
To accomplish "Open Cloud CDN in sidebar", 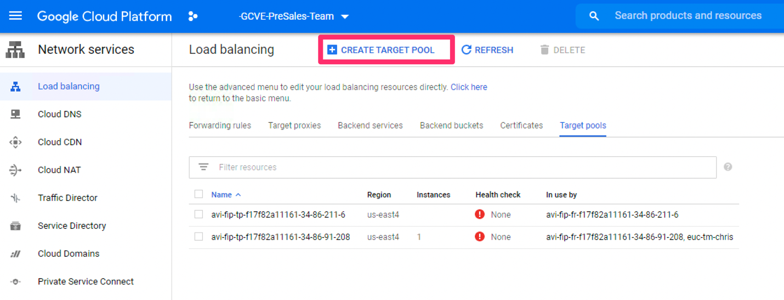I will point(86,142).
